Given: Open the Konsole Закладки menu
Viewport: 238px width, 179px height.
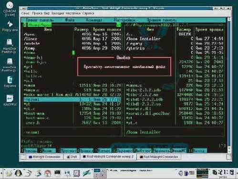Looking at the screenshot, I should 58,13.
